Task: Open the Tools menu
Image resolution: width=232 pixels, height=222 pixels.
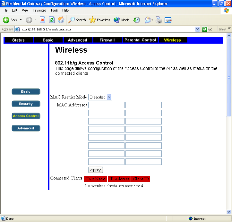Action: [x=54, y=10]
